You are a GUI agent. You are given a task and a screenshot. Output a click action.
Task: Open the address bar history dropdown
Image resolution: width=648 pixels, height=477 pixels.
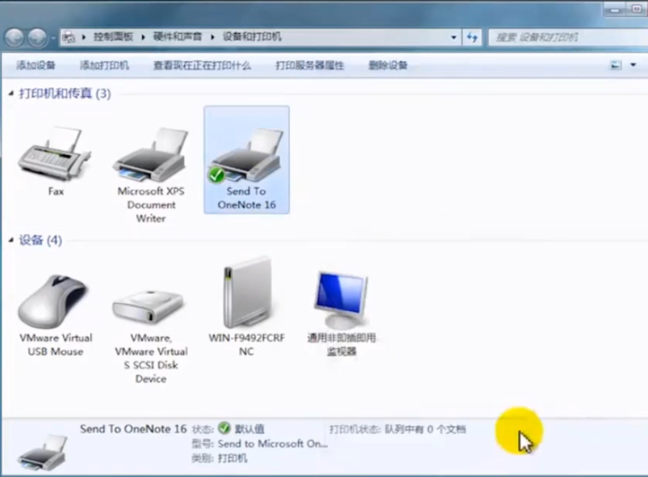(x=453, y=37)
